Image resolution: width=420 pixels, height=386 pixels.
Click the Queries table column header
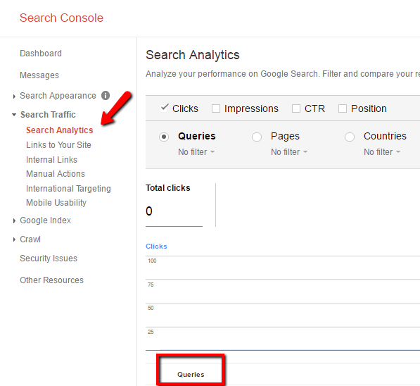191,374
